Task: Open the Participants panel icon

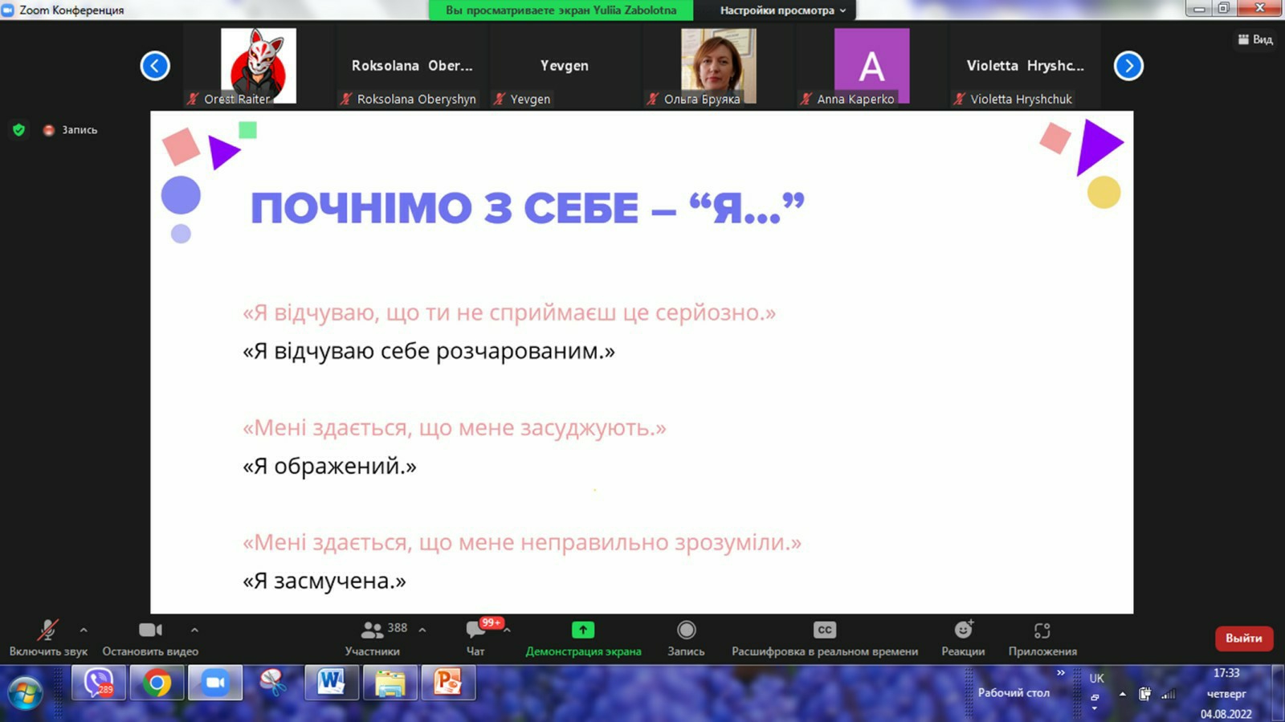Action: tap(372, 630)
